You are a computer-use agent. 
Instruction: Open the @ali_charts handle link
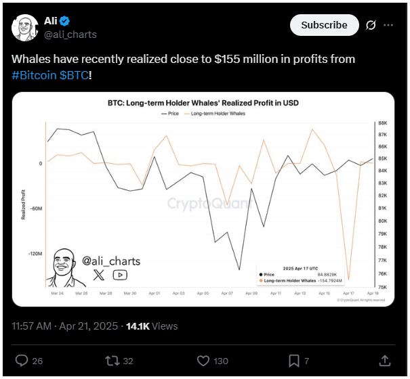[x=70, y=35]
